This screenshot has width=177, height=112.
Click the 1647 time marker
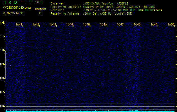pos(120,24)
